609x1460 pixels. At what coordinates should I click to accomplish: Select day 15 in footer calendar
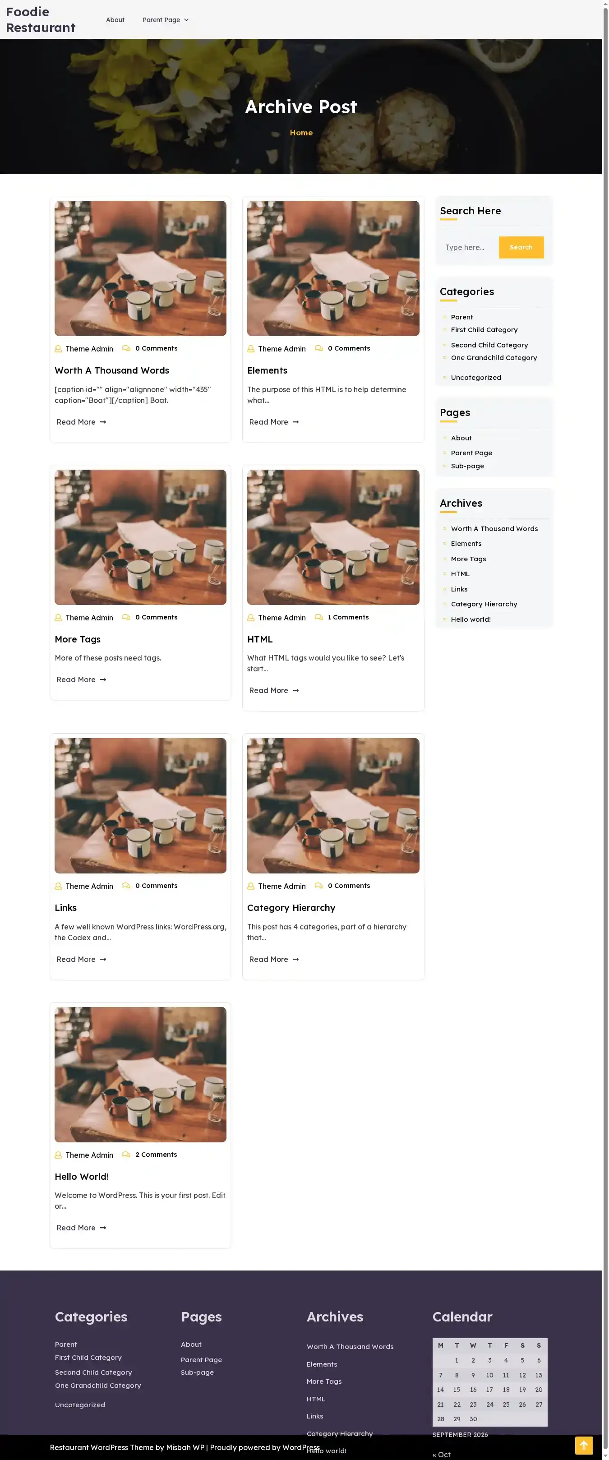[456, 1389]
